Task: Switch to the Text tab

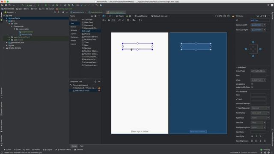Action: click(x=82, y=146)
